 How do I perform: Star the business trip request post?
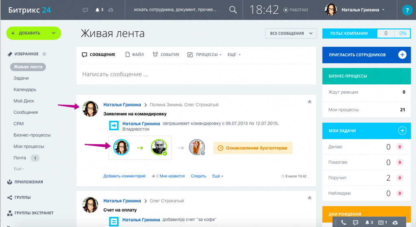point(309,102)
